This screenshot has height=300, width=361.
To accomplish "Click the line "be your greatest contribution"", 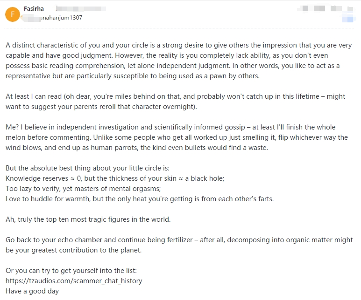I will pos(74,250).
